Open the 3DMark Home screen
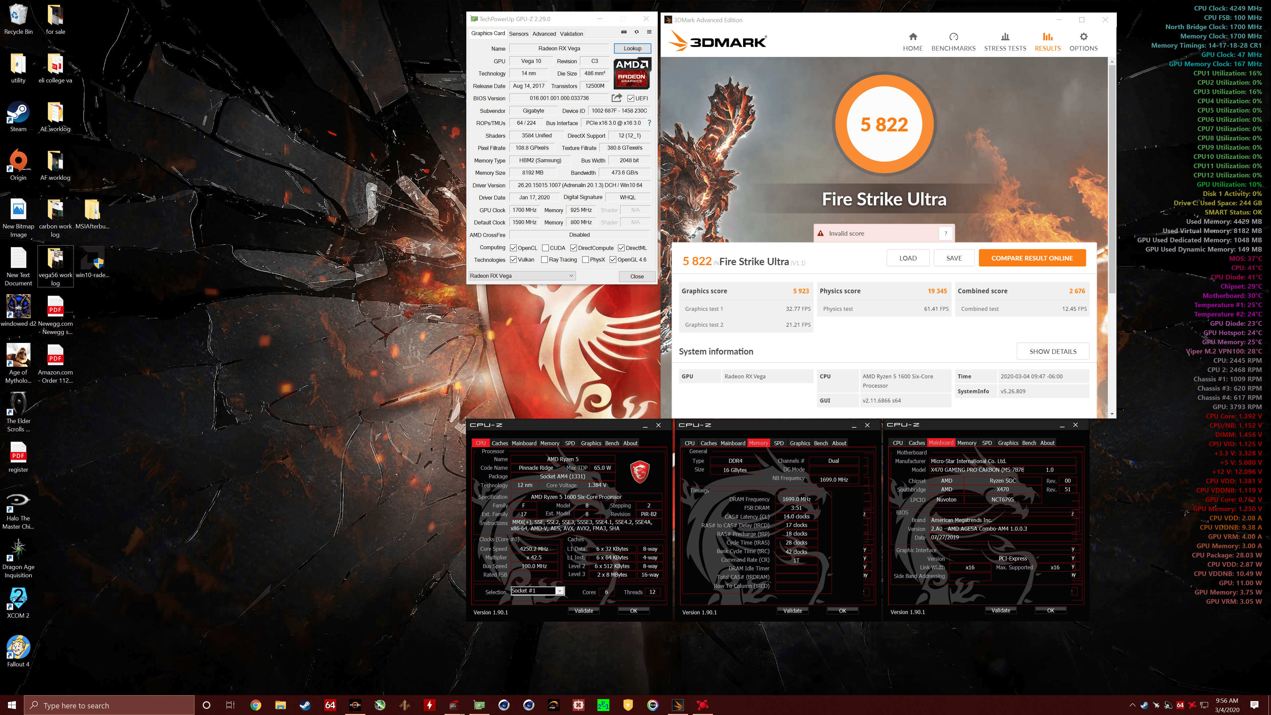The width and height of the screenshot is (1271, 715). coord(913,41)
